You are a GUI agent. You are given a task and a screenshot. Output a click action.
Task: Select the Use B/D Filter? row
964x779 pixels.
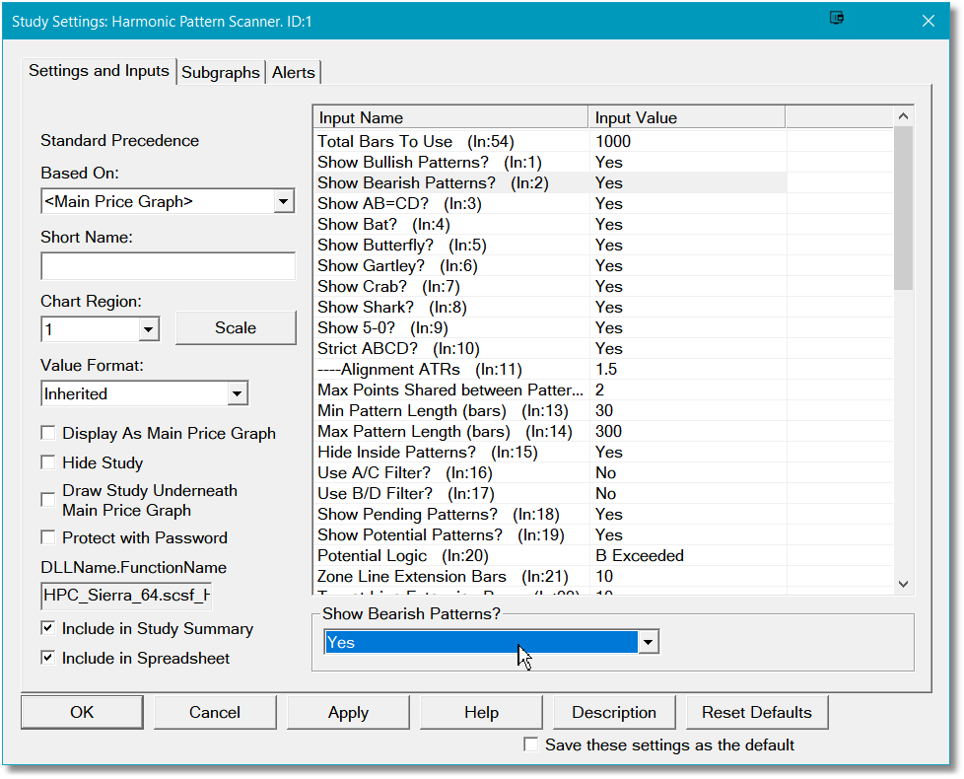coord(550,494)
